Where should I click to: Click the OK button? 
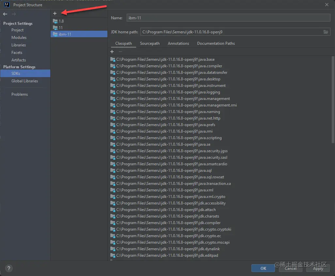click(263, 268)
